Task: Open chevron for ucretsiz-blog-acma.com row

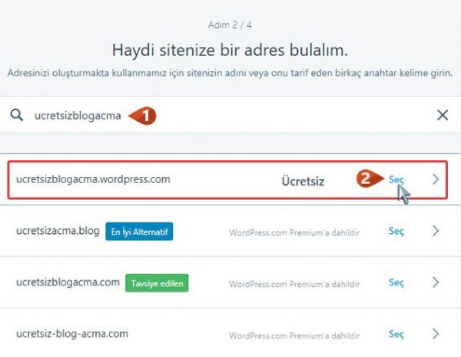Action: [436, 334]
